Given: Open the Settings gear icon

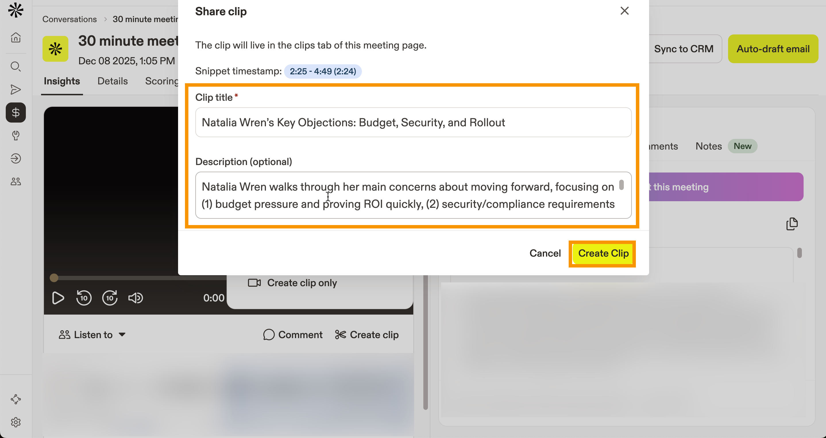Looking at the screenshot, I should (16, 422).
